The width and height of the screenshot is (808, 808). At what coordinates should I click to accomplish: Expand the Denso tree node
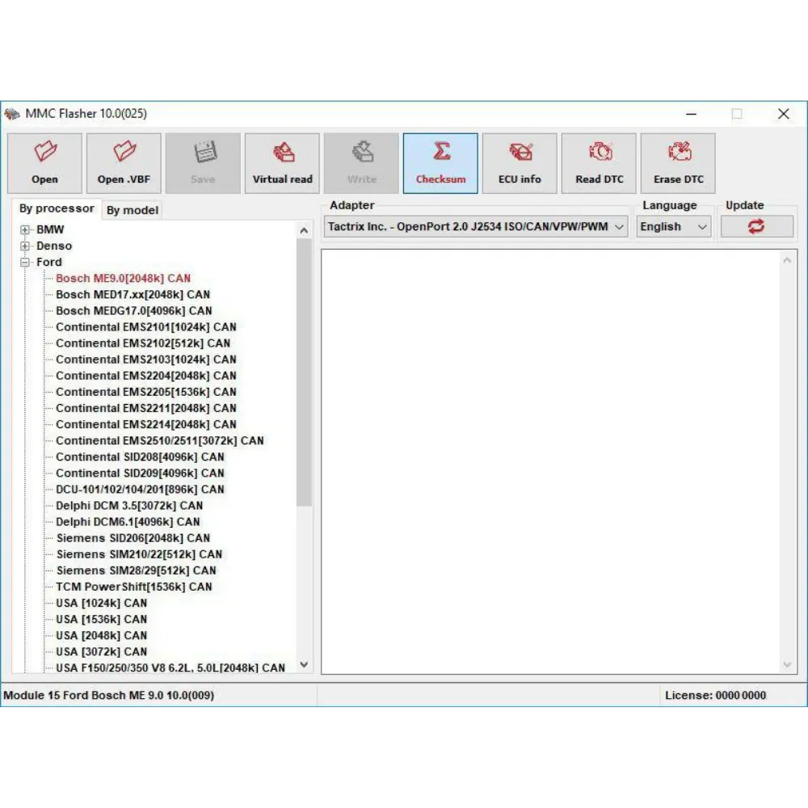(25, 246)
